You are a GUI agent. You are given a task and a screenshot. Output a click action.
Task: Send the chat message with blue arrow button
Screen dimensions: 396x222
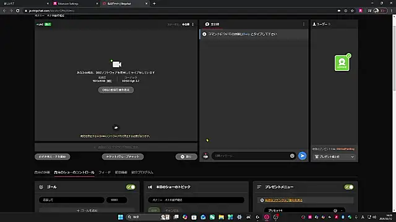point(303,156)
